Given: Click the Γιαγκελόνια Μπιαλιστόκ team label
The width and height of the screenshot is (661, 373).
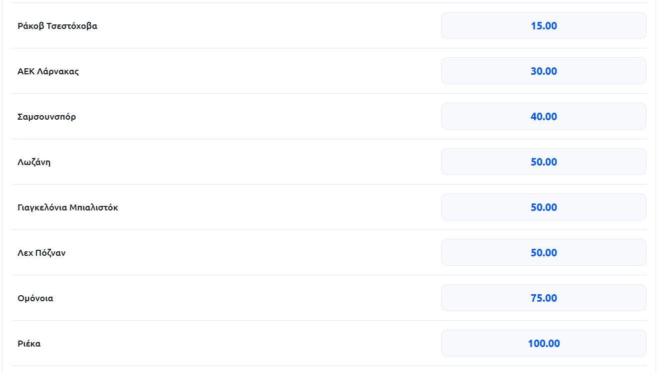Looking at the screenshot, I should click(x=68, y=207).
